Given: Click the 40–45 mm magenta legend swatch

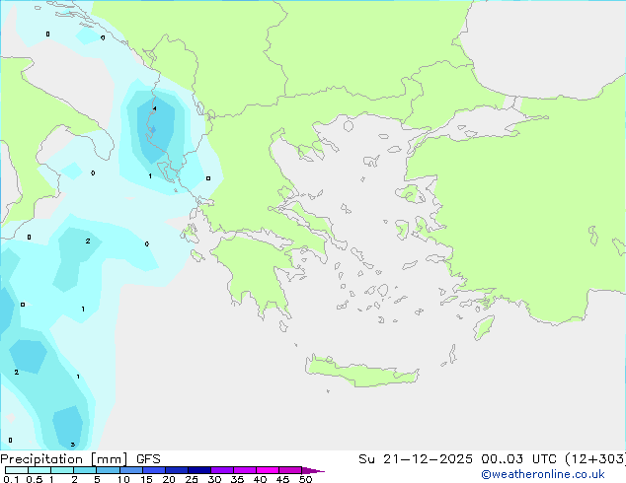Looking at the screenshot, I should (268, 470).
